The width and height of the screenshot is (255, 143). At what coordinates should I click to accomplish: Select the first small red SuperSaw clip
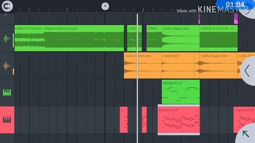[x=124, y=120]
